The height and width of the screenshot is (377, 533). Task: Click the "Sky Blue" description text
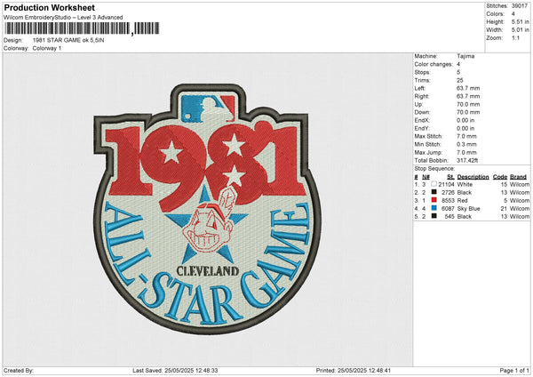point(468,209)
